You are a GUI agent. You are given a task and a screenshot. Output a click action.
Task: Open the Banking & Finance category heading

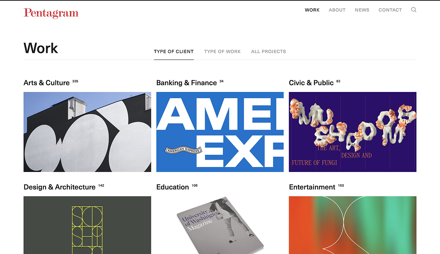point(187,83)
